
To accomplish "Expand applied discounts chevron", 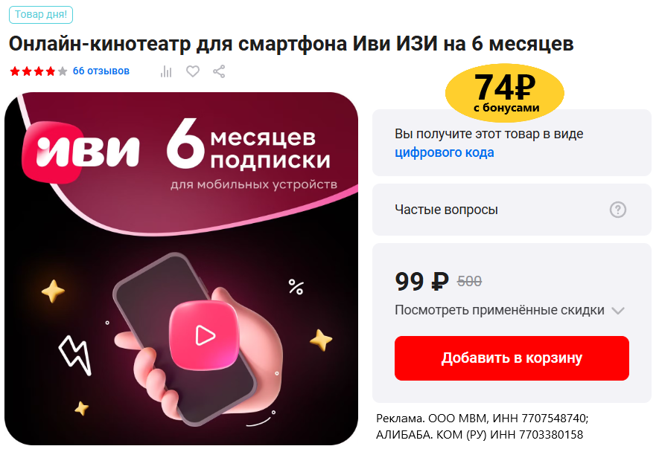I will (x=618, y=311).
